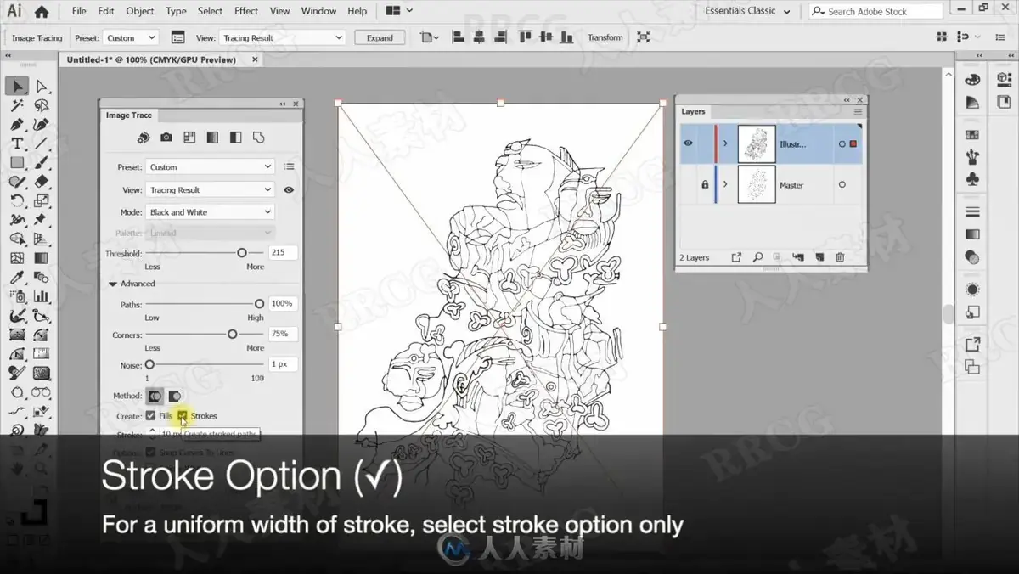Open the Window menu
The height and width of the screenshot is (574, 1019).
point(318,11)
